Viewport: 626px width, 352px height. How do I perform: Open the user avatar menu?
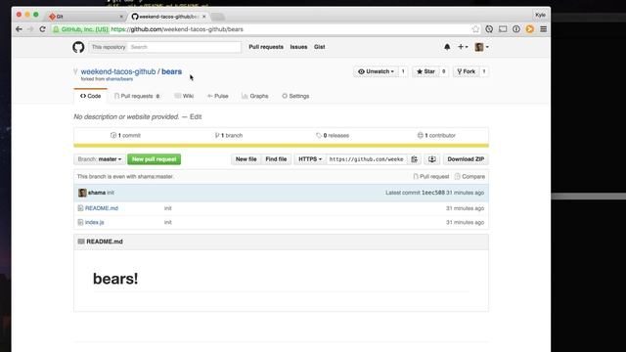481,47
